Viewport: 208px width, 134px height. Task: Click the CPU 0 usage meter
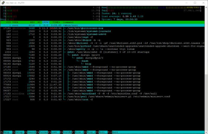[51, 8]
